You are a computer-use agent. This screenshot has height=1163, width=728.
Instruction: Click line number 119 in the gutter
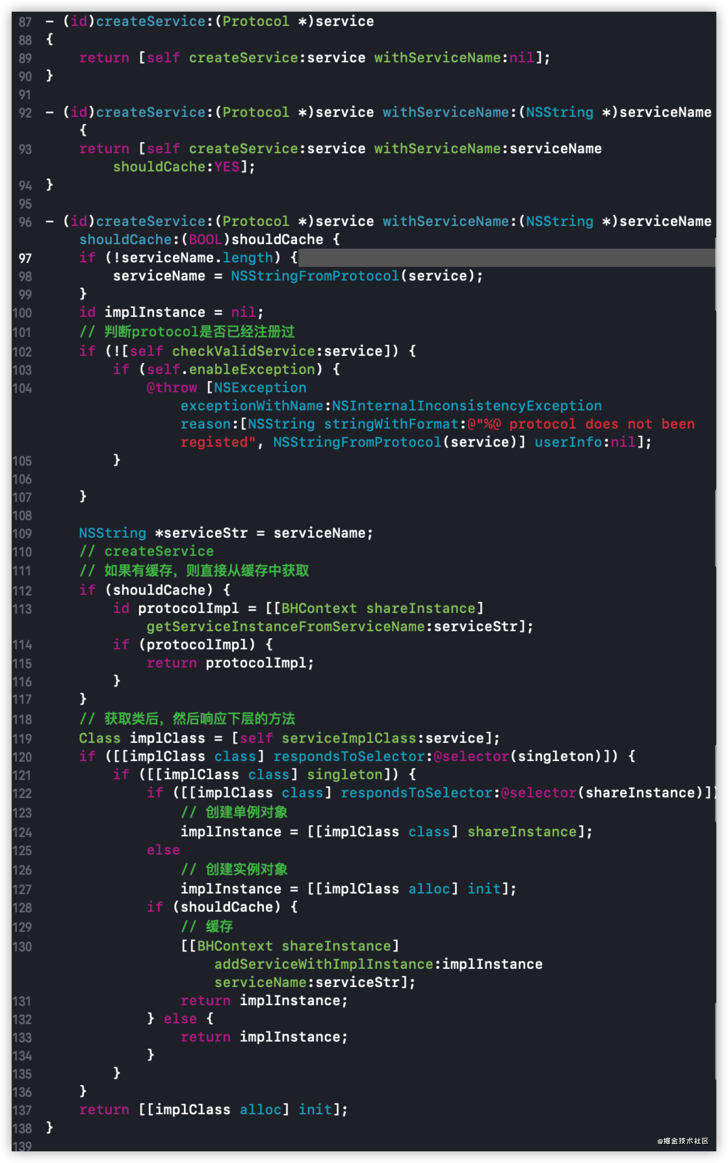[x=22, y=739]
